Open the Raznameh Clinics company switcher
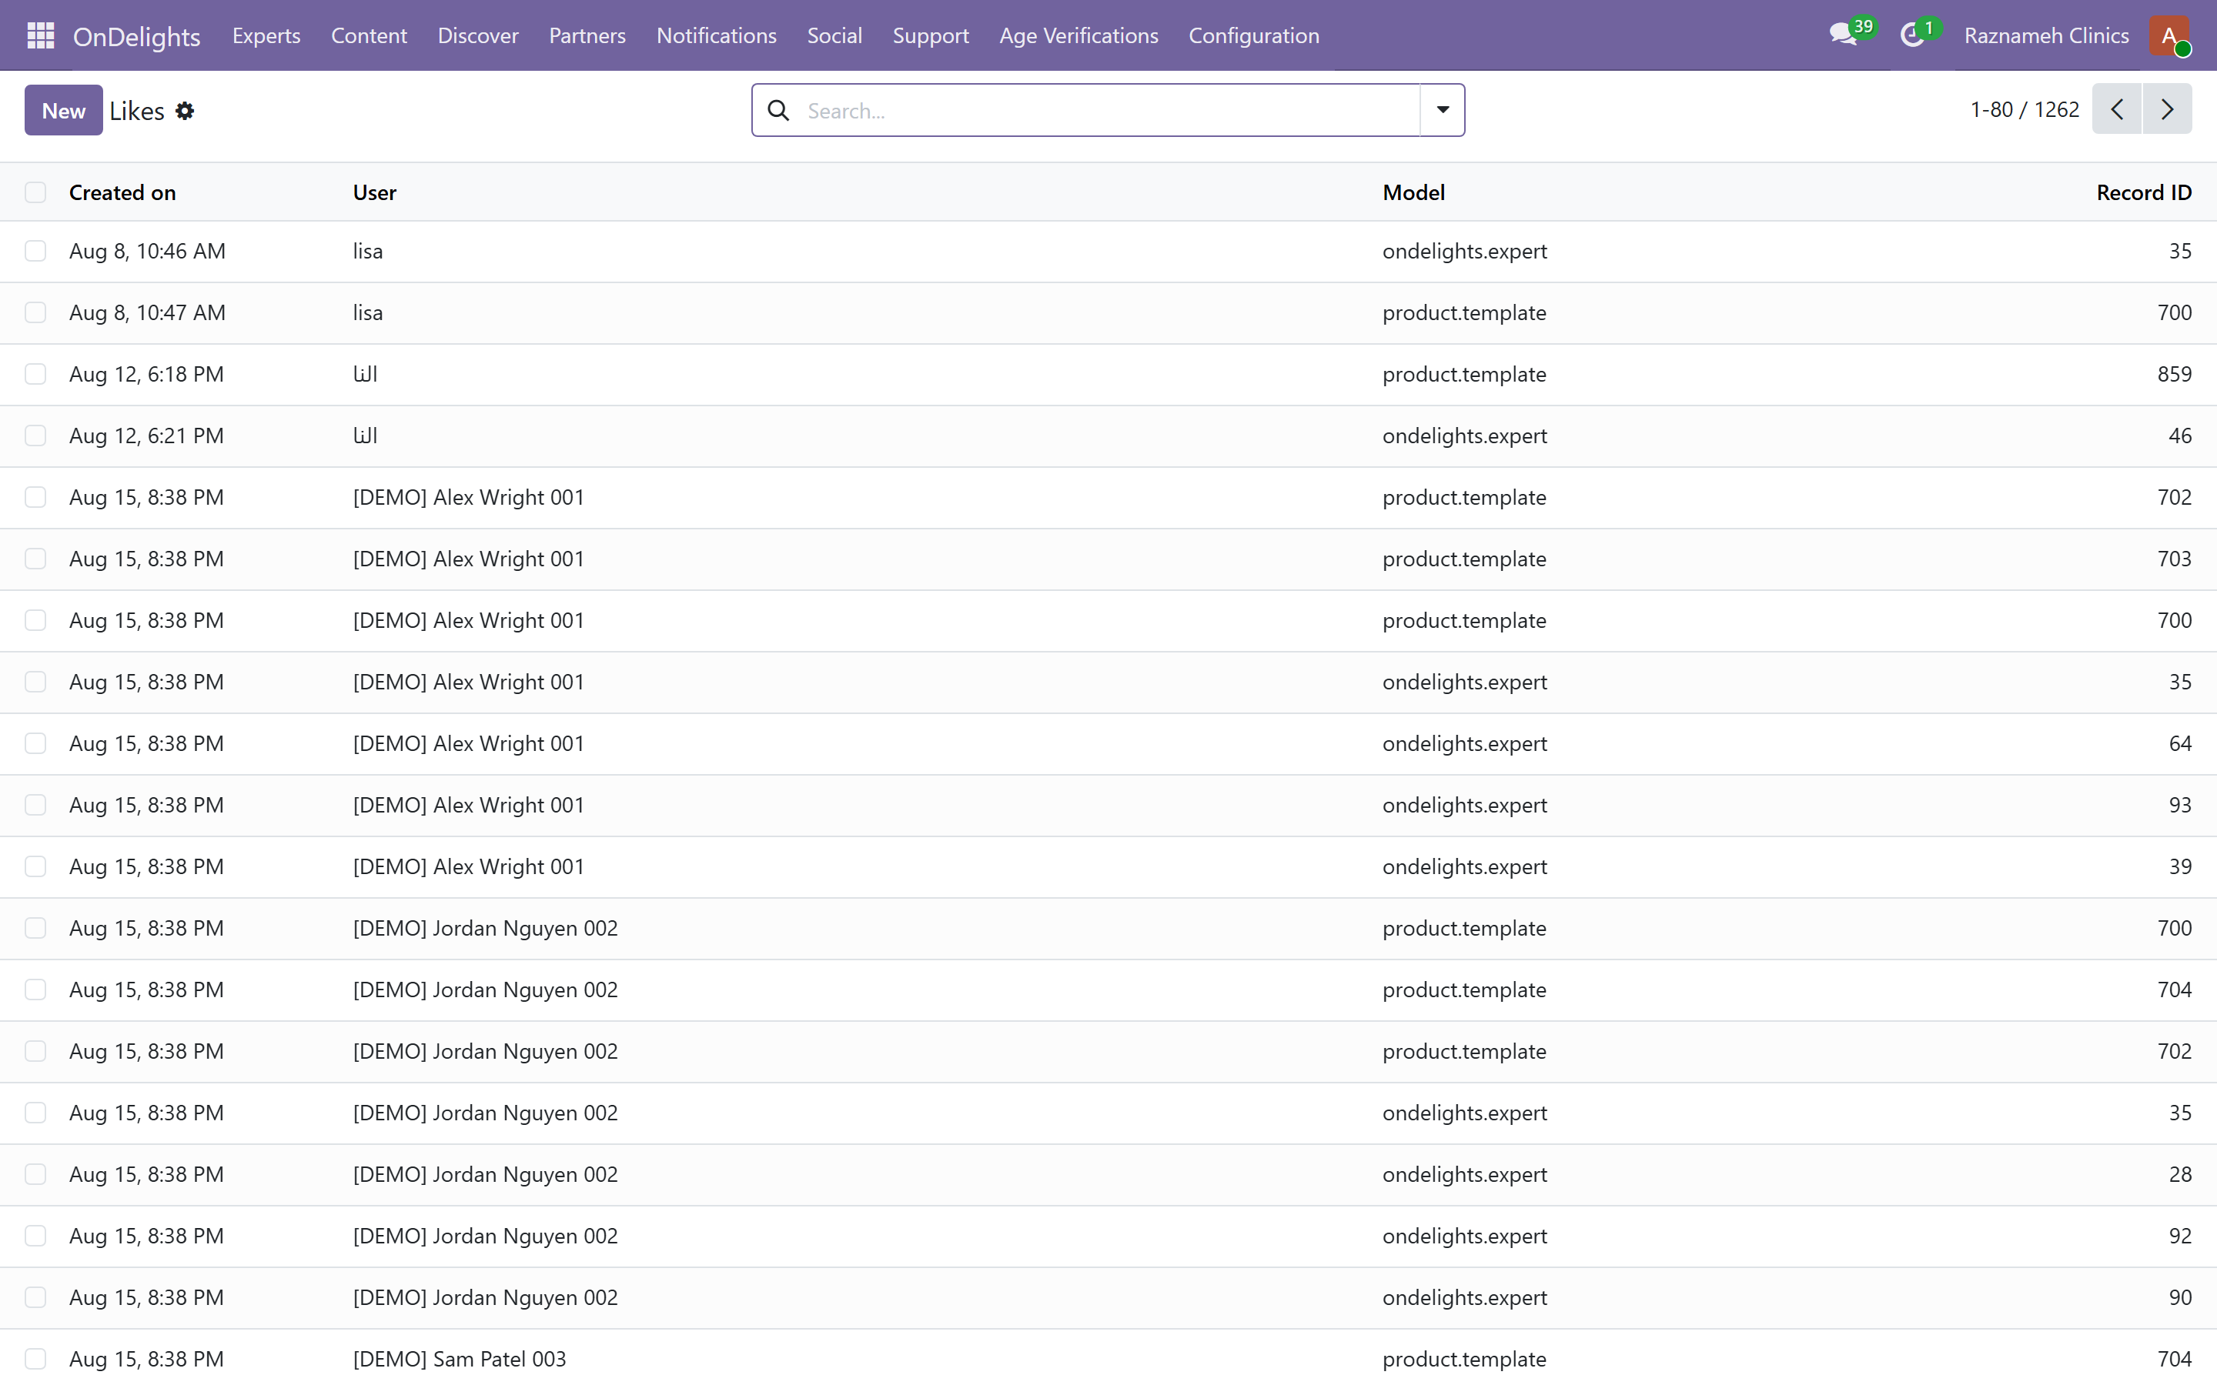The height and width of the screenshot is (1385, 2217). pyautogui.click(x=2047, y=35)
